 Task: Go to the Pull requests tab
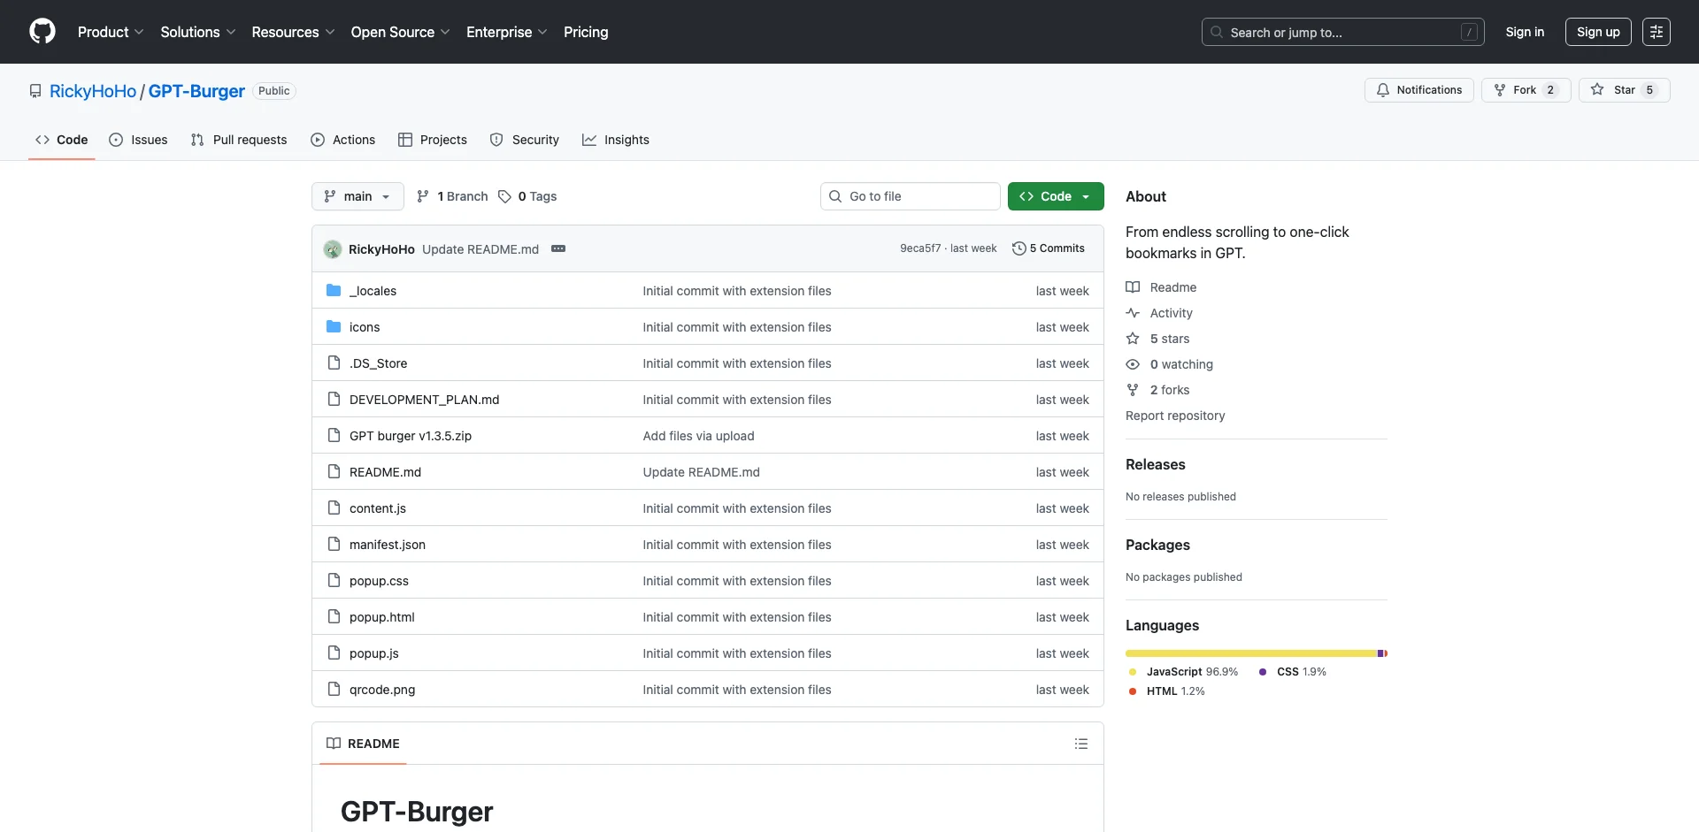coord(239,140)
